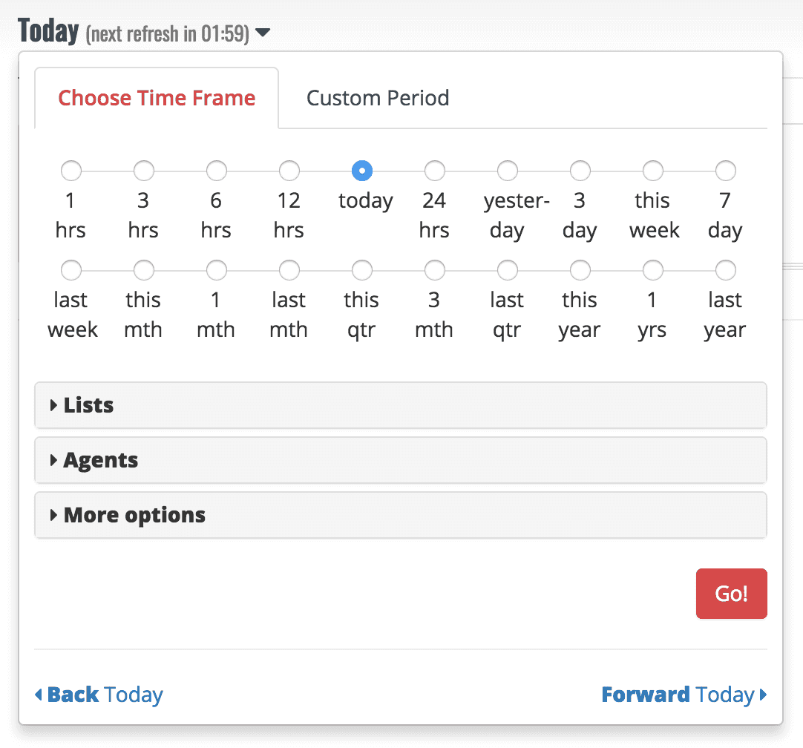Select the Choose Time Frame tab
This screenshot has width=803, height=748.
(x=157, y=98)
